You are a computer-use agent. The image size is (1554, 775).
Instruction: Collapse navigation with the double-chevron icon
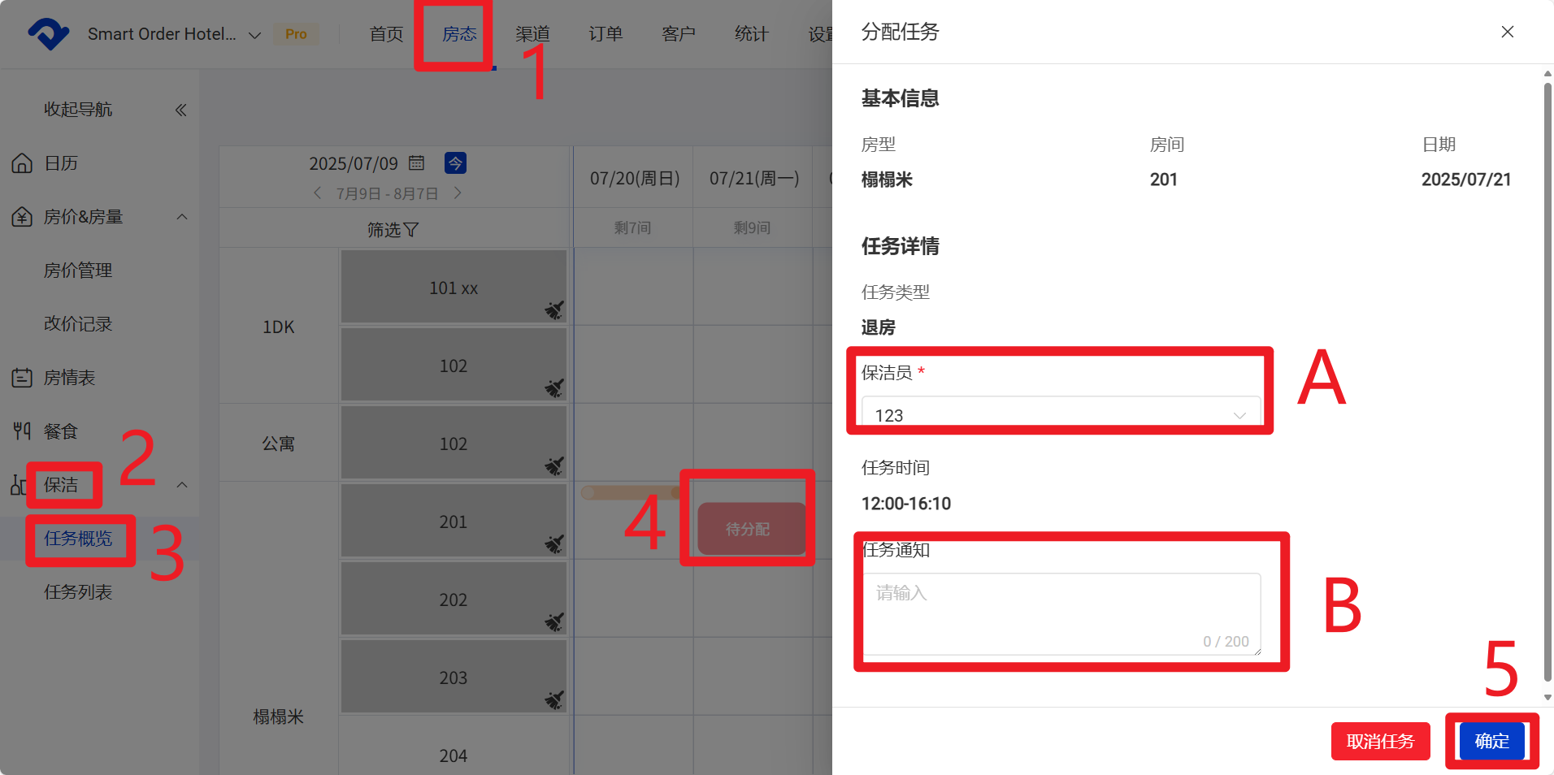pos(180,110)
